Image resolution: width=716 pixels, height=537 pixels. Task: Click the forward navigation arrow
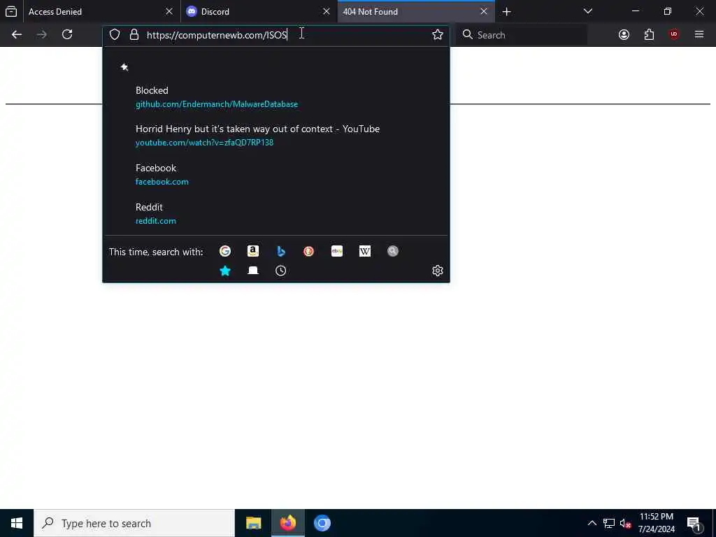[41, 35]
